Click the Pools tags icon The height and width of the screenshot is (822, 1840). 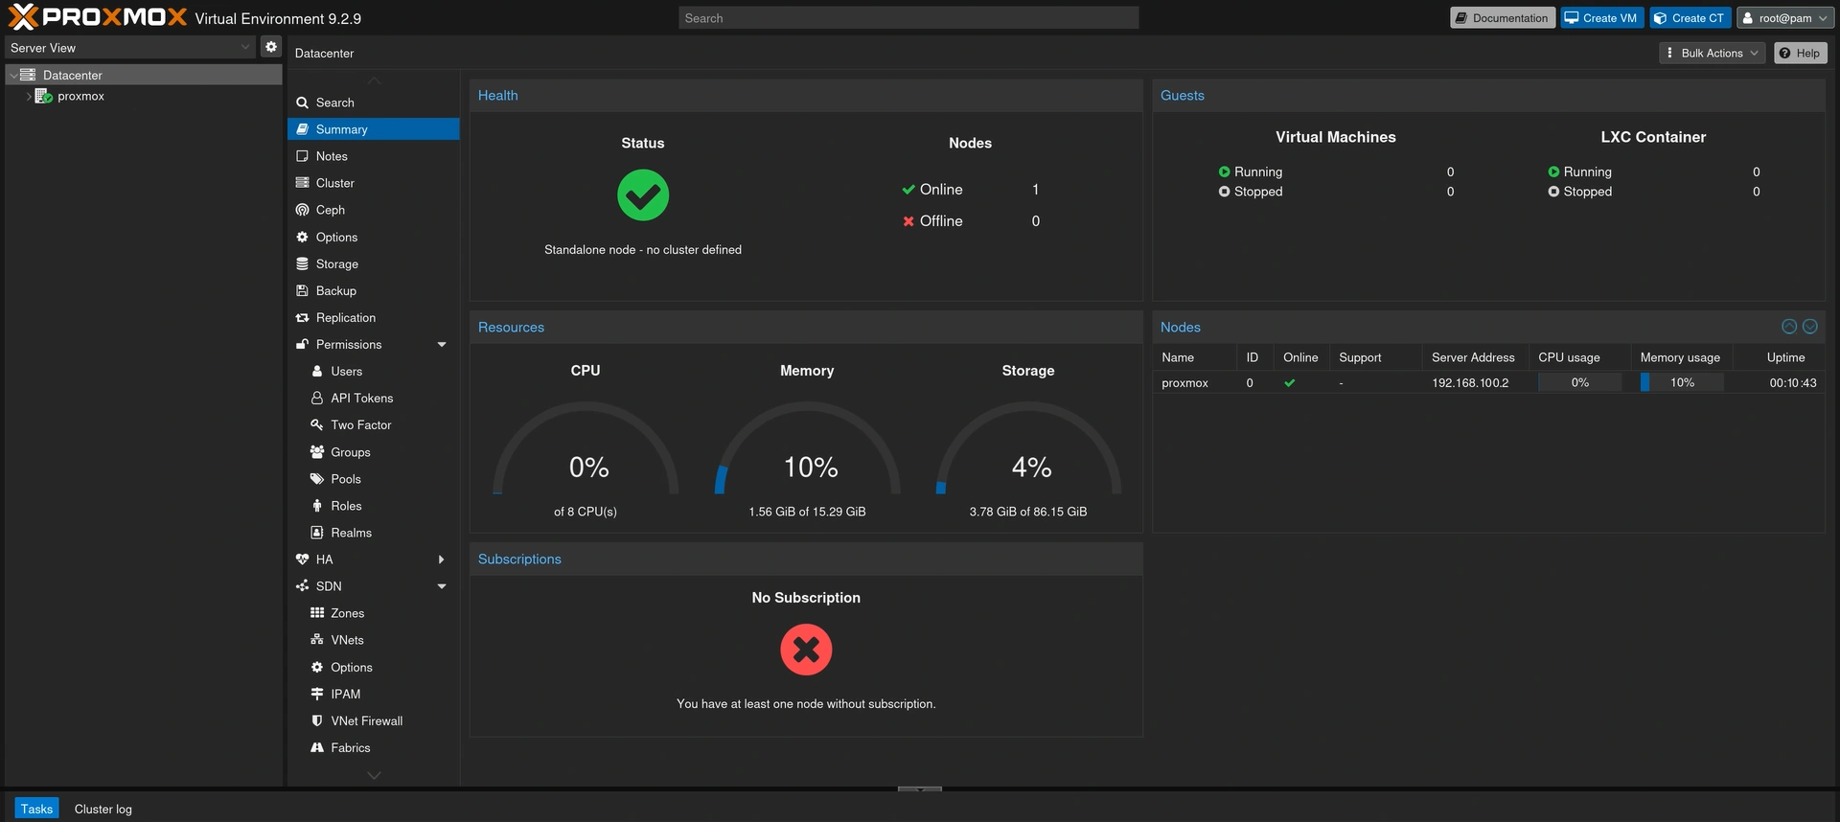317,478
